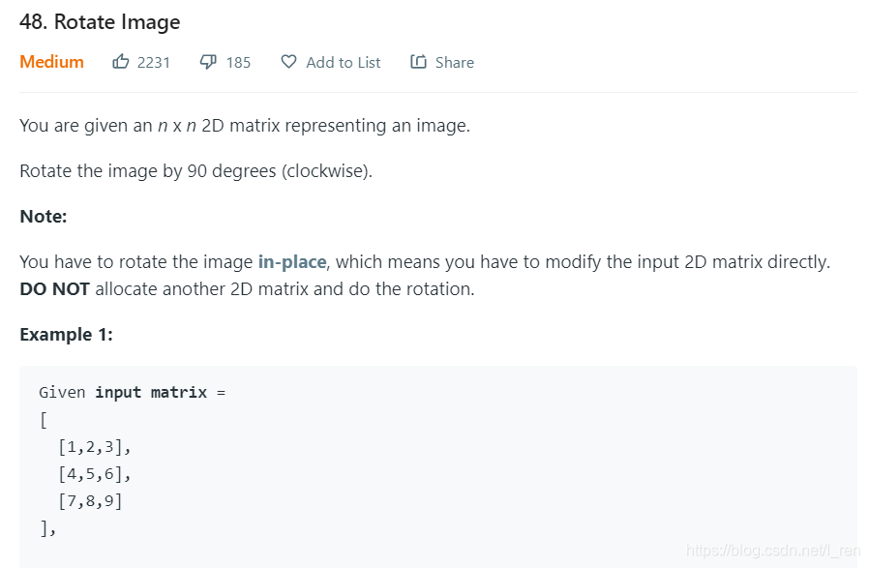Expand Example 1 section
Image resolution: width=869 pixels, height=568 pixels.
coord(66,334)
